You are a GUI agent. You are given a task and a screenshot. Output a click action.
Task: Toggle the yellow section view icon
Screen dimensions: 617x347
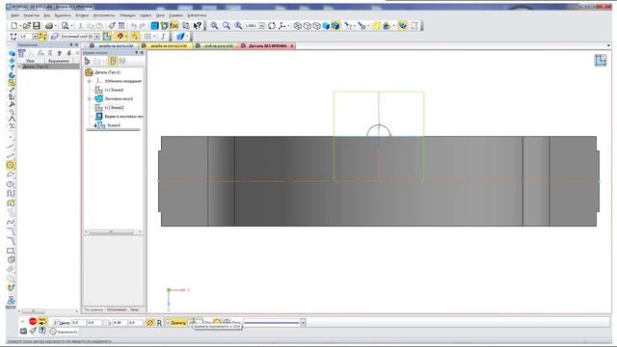[x=377, y=26]
